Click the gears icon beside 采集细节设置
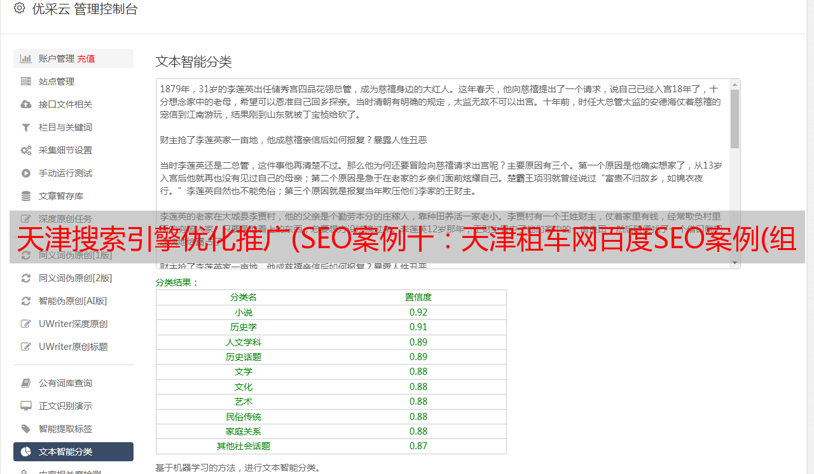814x474 pixels. tap(26, 150)
